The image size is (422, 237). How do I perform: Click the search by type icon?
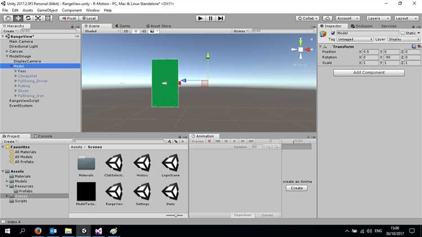click(x=169, y=142)
